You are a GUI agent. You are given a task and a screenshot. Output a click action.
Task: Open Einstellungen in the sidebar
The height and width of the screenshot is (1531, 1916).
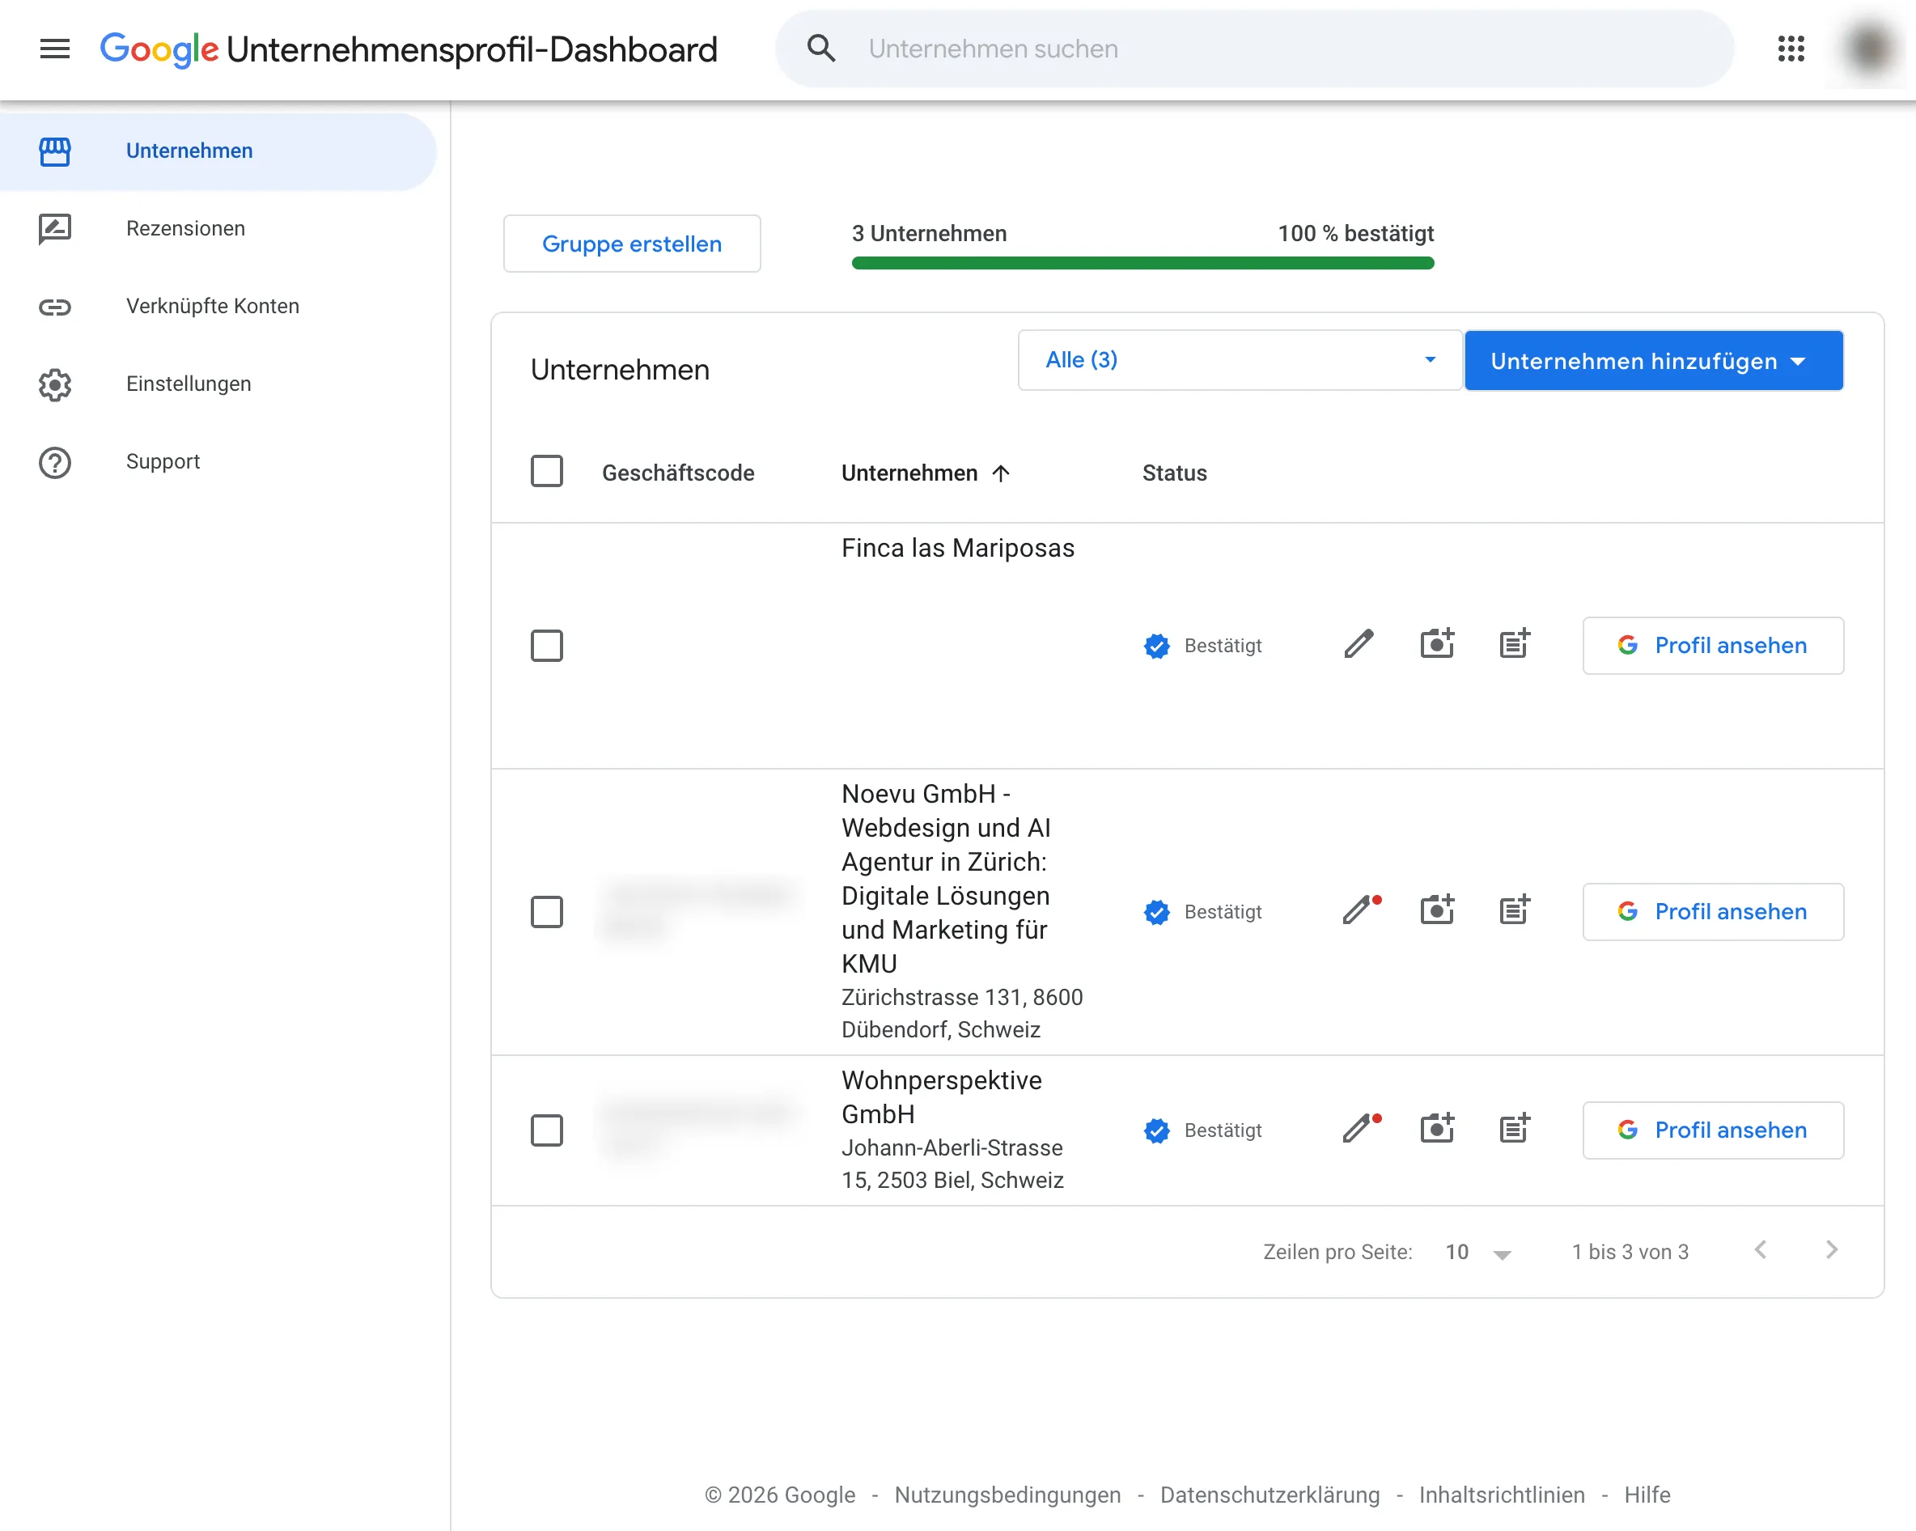(218, 384)
